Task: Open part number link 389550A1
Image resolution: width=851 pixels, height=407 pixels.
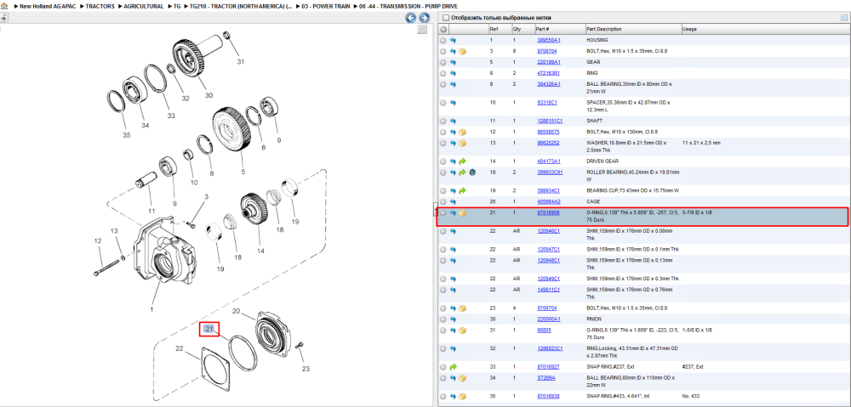Action: pyautogui.click(x=549, y=40)
